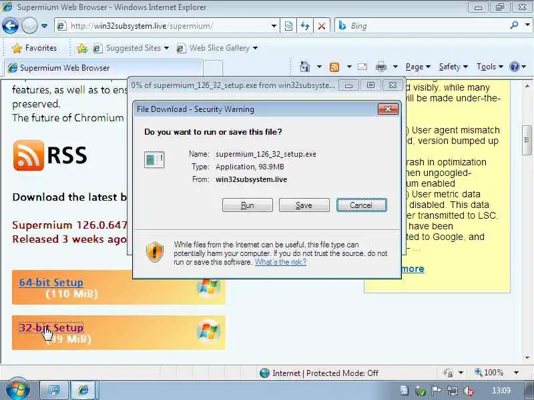
Task: Click the RSS feeds toolbar icon
Action: click(334, 67)
